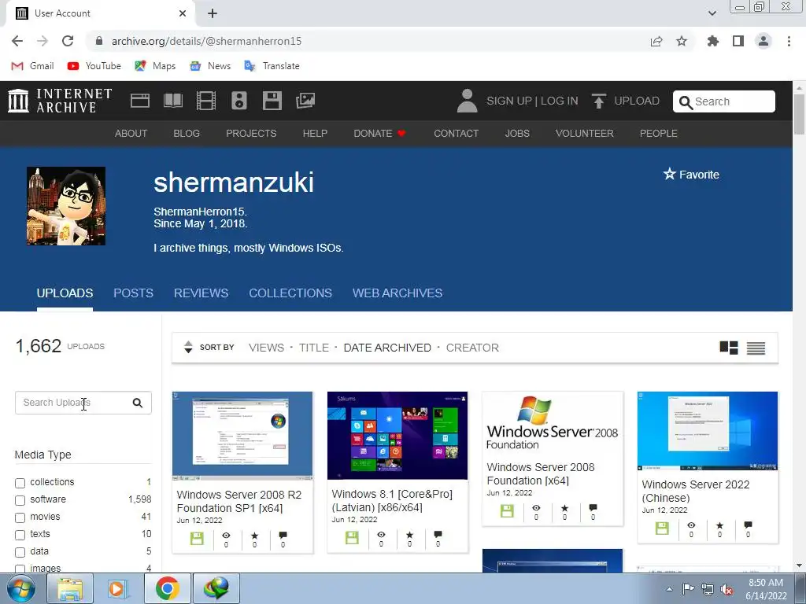Sort uploads by DATE ARCHIVED
Viewport: 806px width, 604px height.
(x=387, y=348)
